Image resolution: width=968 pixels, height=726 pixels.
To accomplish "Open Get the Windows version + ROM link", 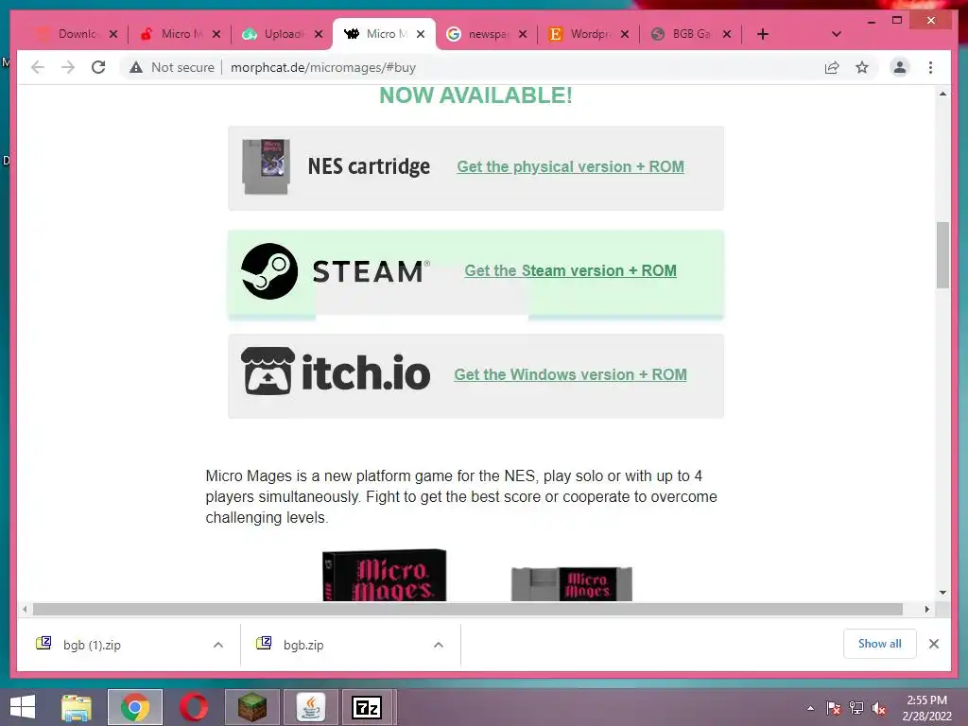I will pos(570,374).
